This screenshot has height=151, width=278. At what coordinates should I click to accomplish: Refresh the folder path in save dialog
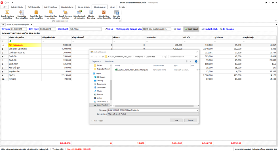[x=166, y=57]
